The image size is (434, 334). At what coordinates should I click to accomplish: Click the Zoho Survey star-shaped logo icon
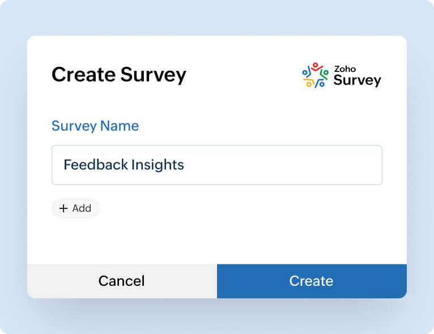point(315,75)
